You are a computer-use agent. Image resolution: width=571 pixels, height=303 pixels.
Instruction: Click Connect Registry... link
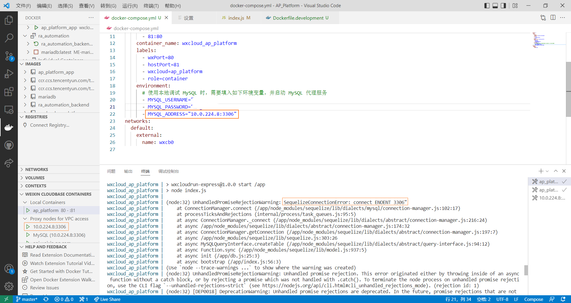point(50,125)
